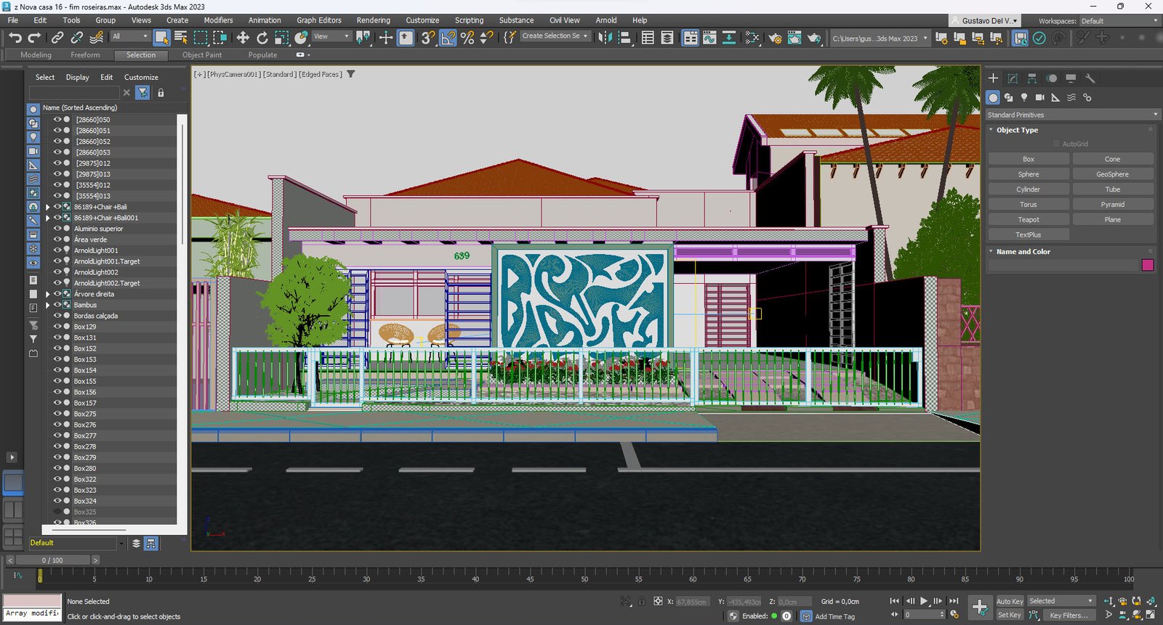Open Render Setup teapot-gear icon
1163x625 pixels.
coord(775,38)
